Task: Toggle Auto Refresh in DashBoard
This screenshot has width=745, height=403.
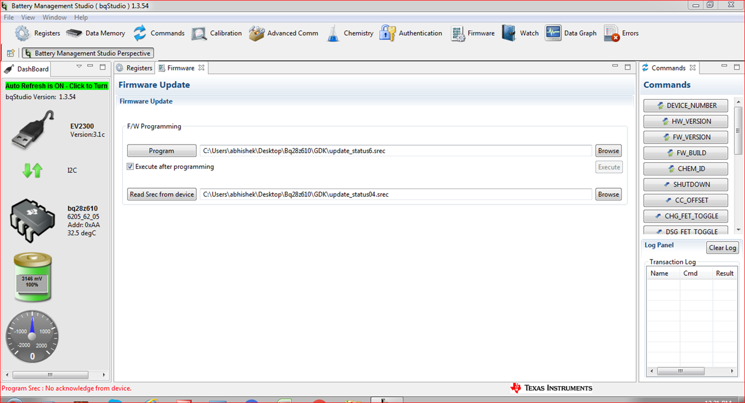Action: [x=56, y=86]
